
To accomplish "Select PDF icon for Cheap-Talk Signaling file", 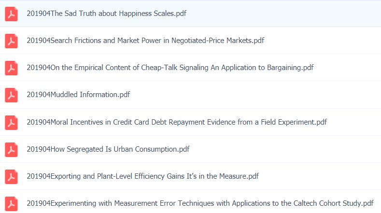I will pos(11,68).
